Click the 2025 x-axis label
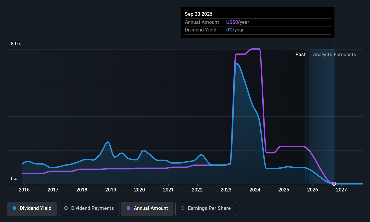 point(284,190)
